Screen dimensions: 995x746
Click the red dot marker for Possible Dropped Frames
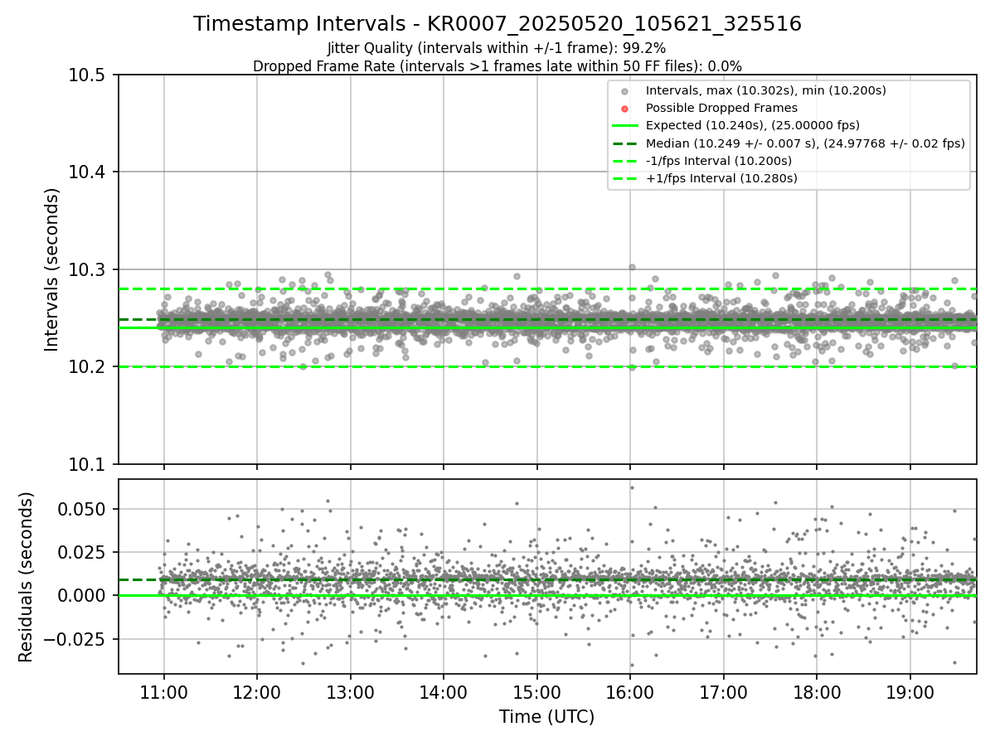pos(625,109)
